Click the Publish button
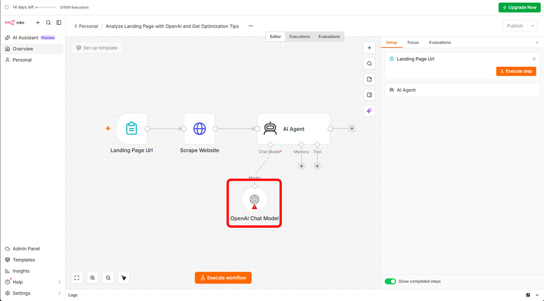The image size is (544, 301). [x=515, y=26]
